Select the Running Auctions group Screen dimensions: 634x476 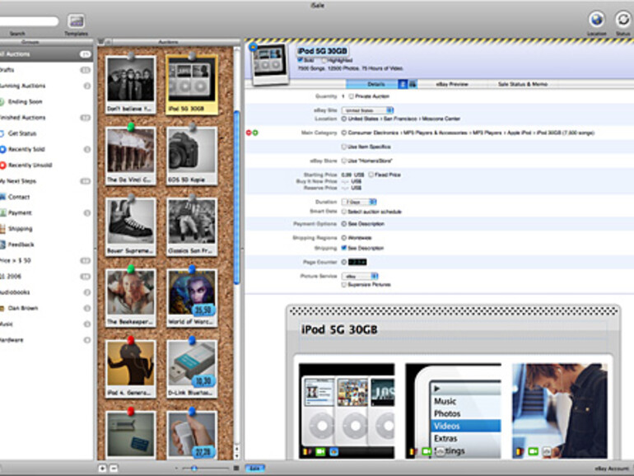46,86
